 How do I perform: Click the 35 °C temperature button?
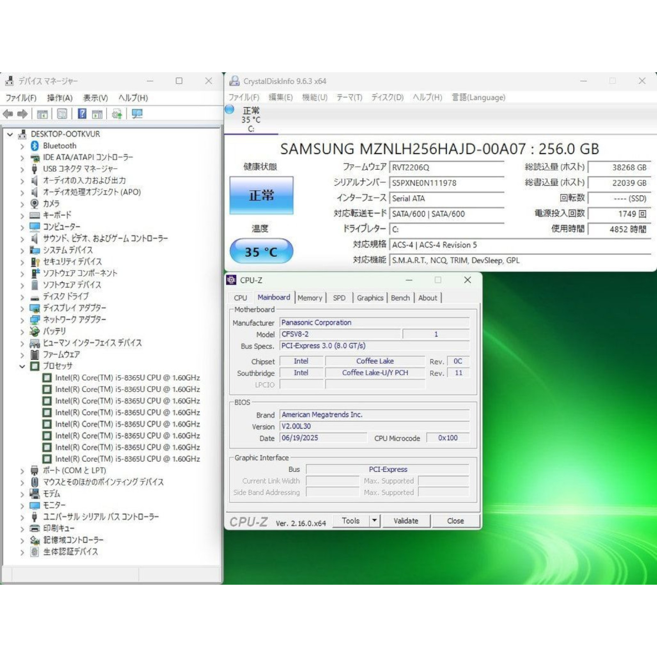tap(262, 251)
